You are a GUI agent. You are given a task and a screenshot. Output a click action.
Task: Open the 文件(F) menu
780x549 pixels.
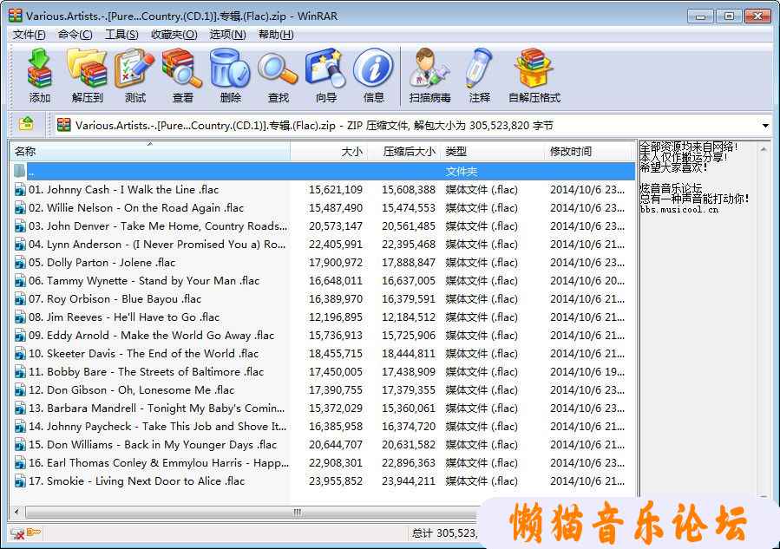29,35
